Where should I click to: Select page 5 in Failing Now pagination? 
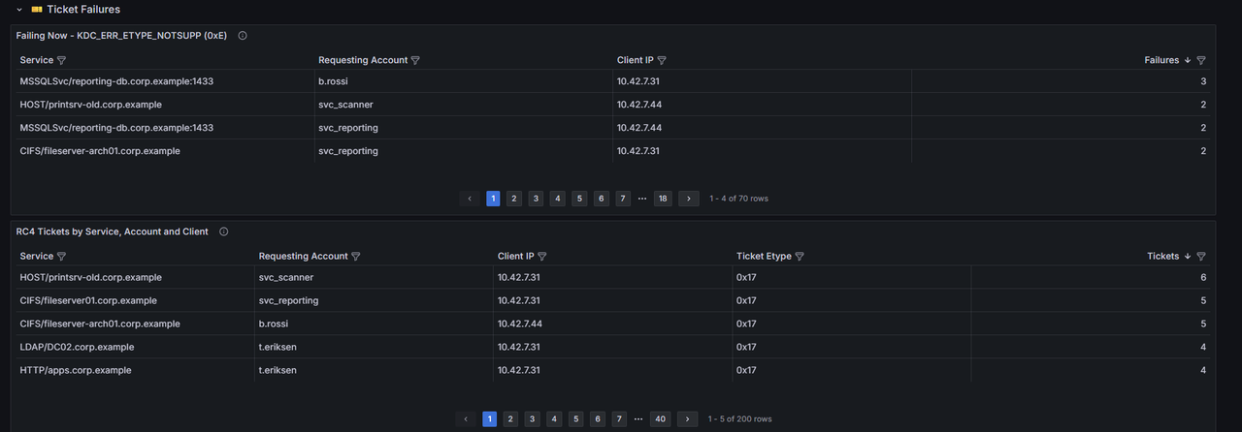click(x=579, y=199)
